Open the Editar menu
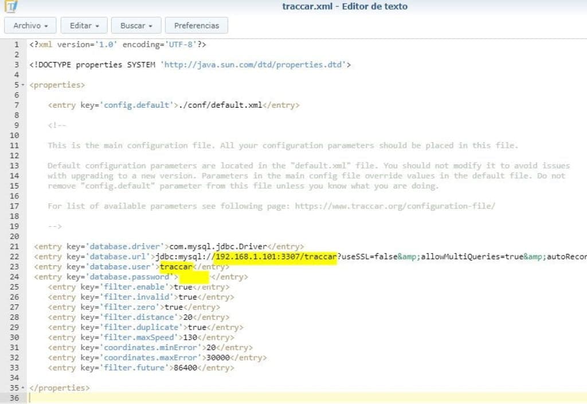The width and height of the screenshot is (587, 404). pos(84,25)
